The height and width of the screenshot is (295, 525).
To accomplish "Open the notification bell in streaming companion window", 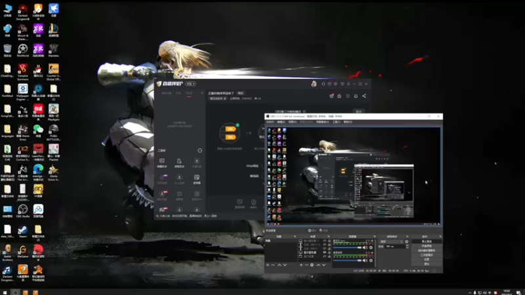I will 356,96.
